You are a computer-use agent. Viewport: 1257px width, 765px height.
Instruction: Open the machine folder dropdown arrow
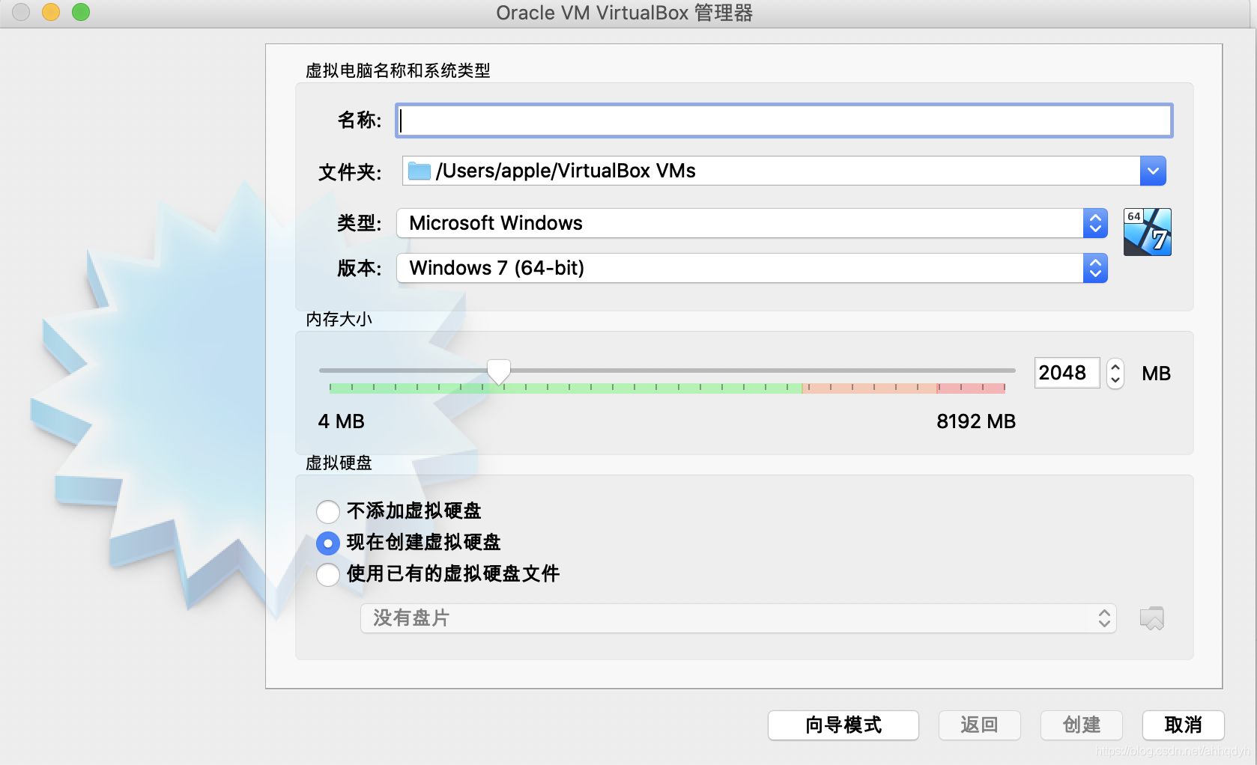pyautogui.click(x=1153, y=171)
